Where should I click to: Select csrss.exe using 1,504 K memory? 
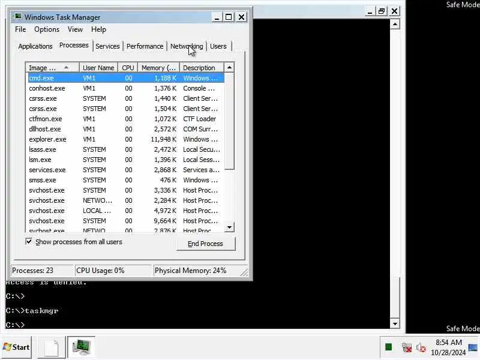point(126,109)
